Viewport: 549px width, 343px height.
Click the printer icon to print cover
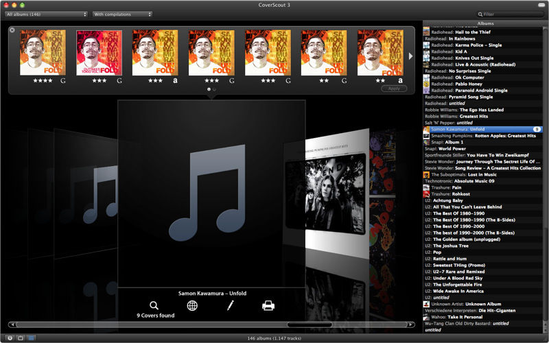268,305
